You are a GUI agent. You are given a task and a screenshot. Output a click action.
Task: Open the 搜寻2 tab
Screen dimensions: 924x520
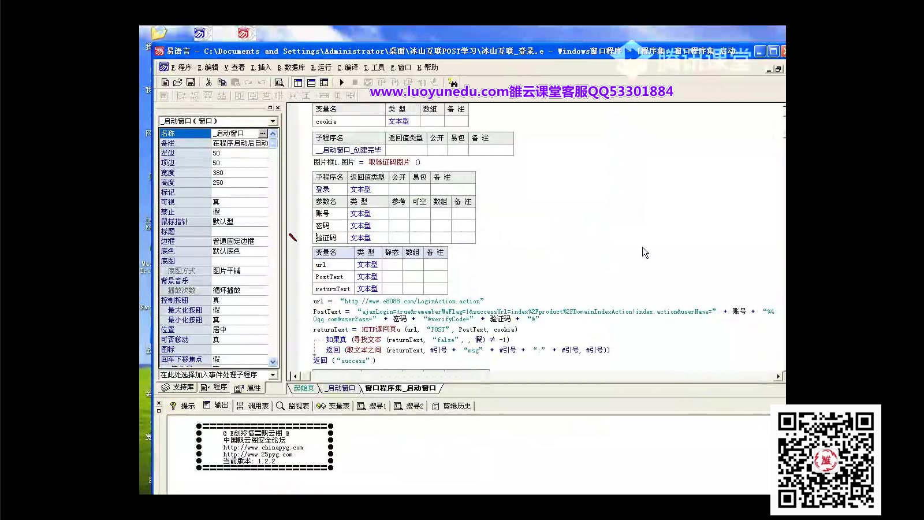409,406
